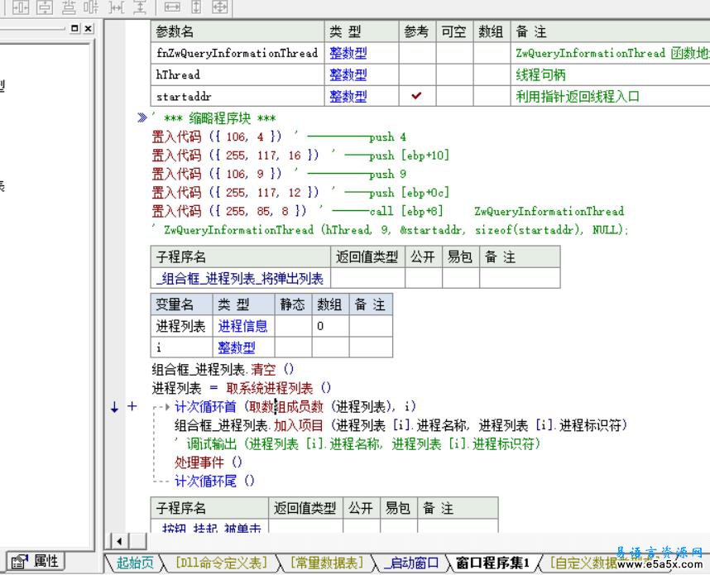
Task: Switch to the 起始页 tab
Action: click(136, 563)
